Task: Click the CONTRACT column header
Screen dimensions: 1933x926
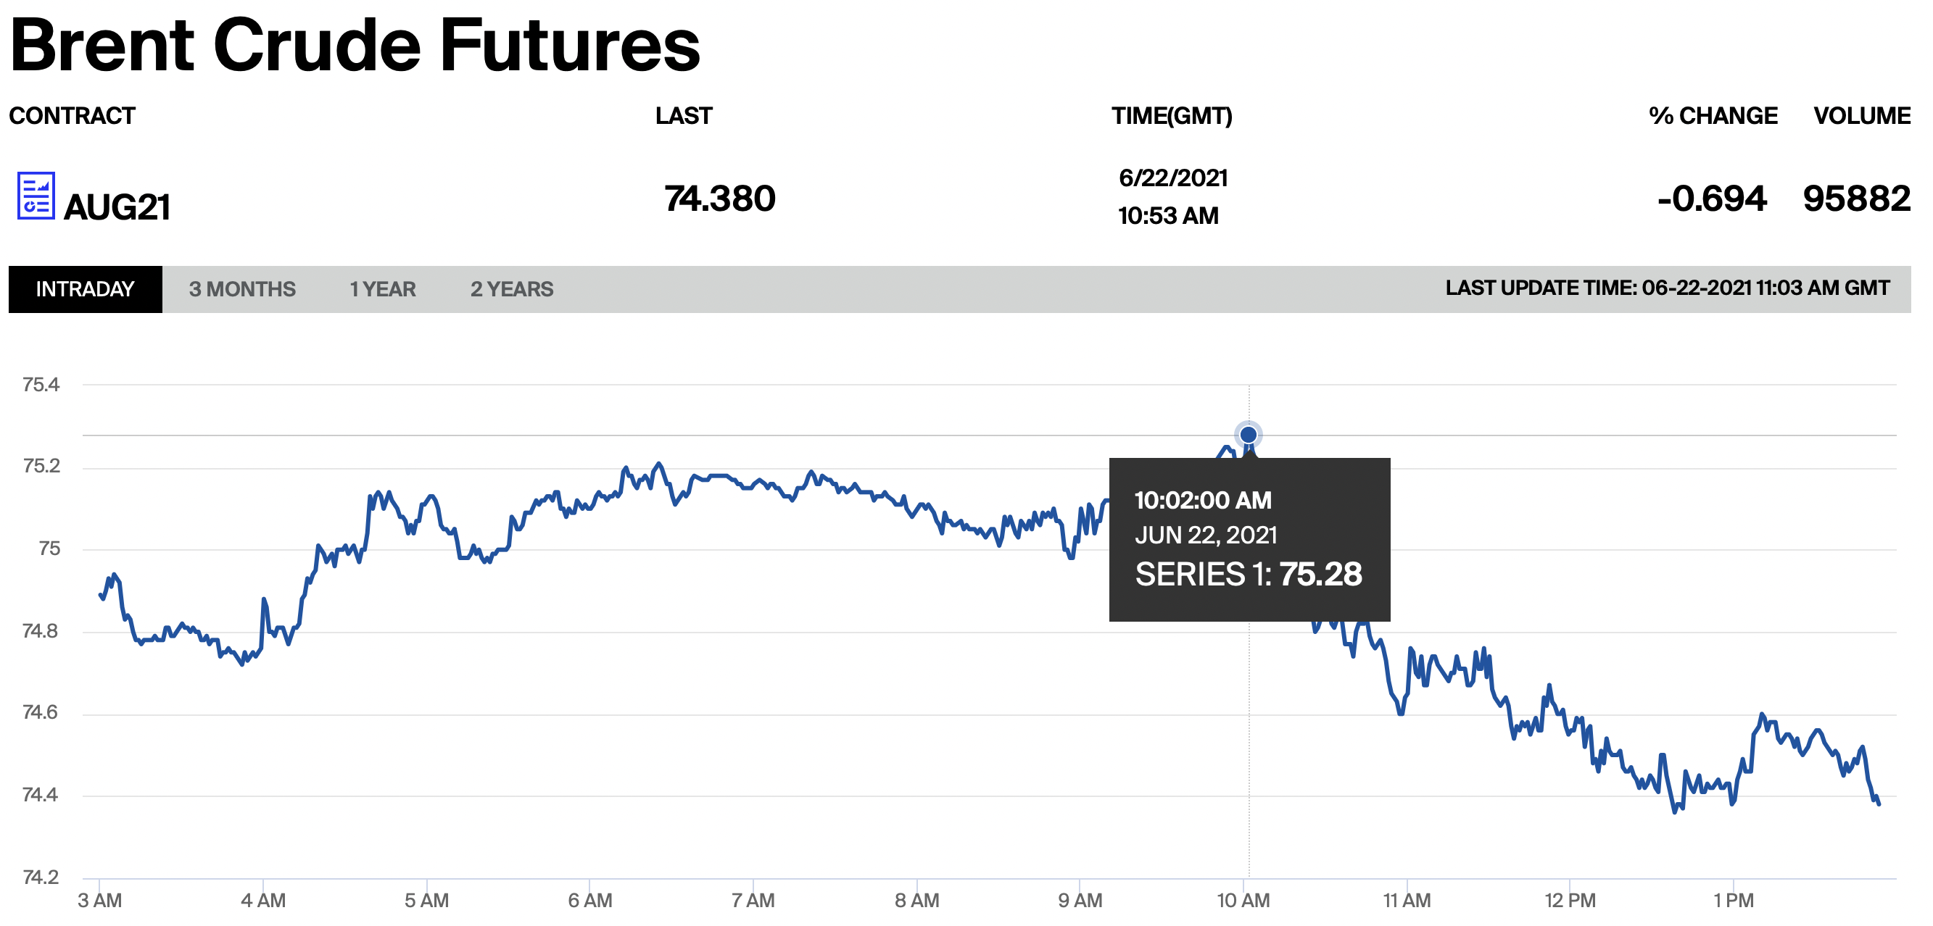Action: point(72,115)
